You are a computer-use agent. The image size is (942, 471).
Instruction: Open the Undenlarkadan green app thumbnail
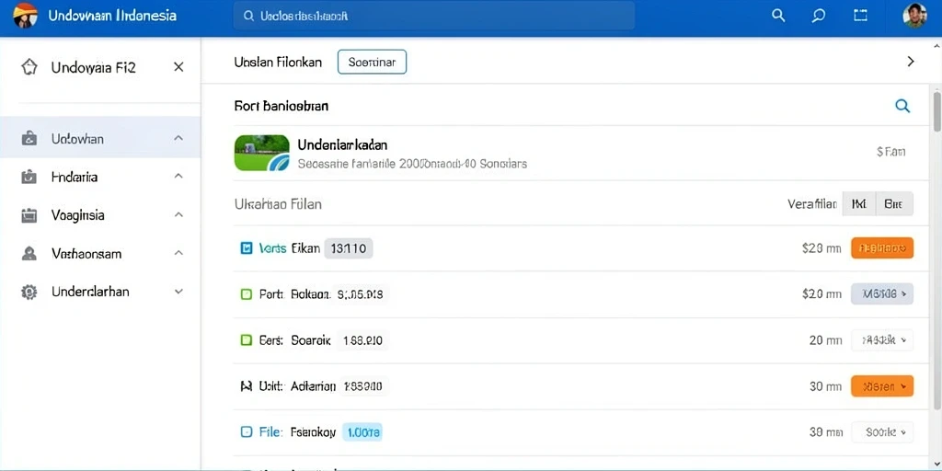pyautogui.click(x=261, y=153)
